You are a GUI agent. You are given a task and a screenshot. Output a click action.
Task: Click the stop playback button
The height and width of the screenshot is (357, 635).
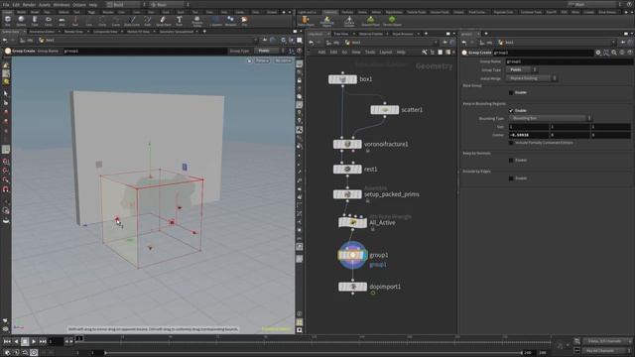pyautogui.click(x=25, y=341)
